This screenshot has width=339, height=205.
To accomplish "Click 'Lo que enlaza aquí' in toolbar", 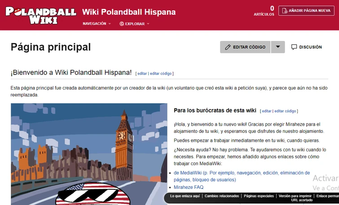I will pyautogui.click(x=185, y=196).
